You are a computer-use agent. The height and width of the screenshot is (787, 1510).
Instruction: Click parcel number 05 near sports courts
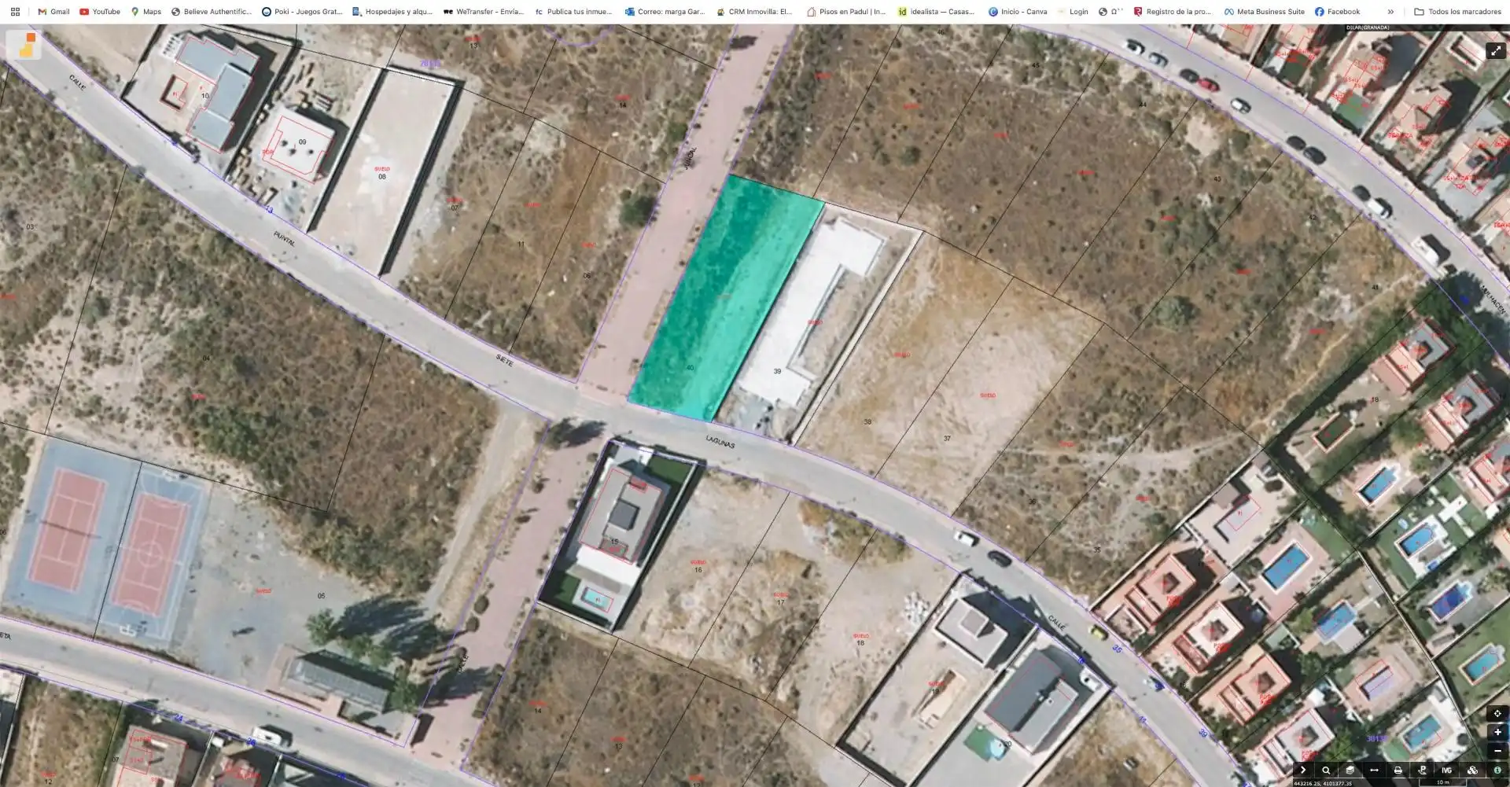(x=321, y=596)
